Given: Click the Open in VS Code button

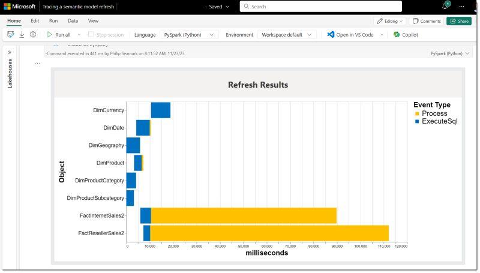Looking at the screenshot, I should click(x=351, y=35).
